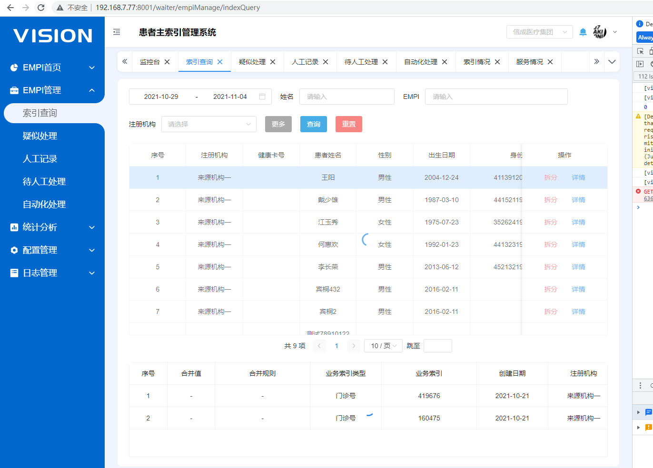The width and height of the screenshot is (653, 468).
Task: Open the 10 / 页 page size dropdown
Action: tap(383, 346)
